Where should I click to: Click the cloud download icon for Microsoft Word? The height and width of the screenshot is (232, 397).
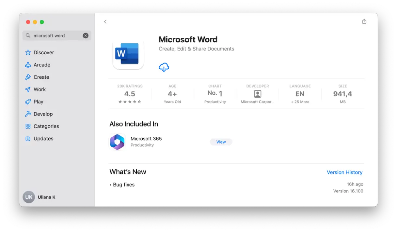coord(164,67)
